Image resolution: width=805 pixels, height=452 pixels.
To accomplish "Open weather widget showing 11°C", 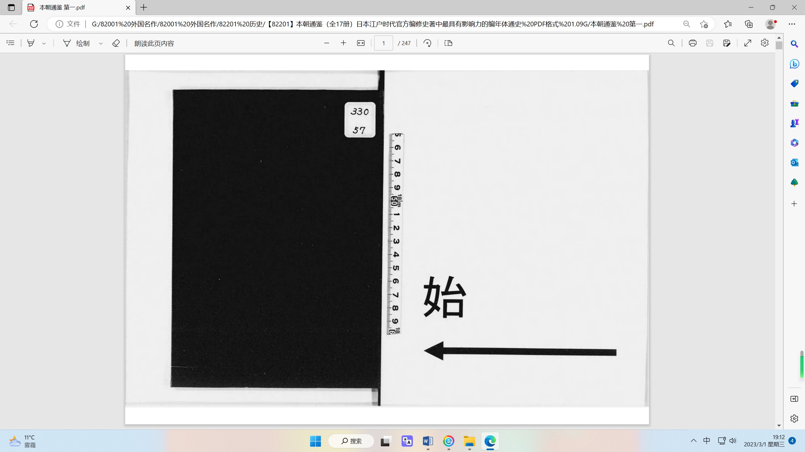I will 22,441.
